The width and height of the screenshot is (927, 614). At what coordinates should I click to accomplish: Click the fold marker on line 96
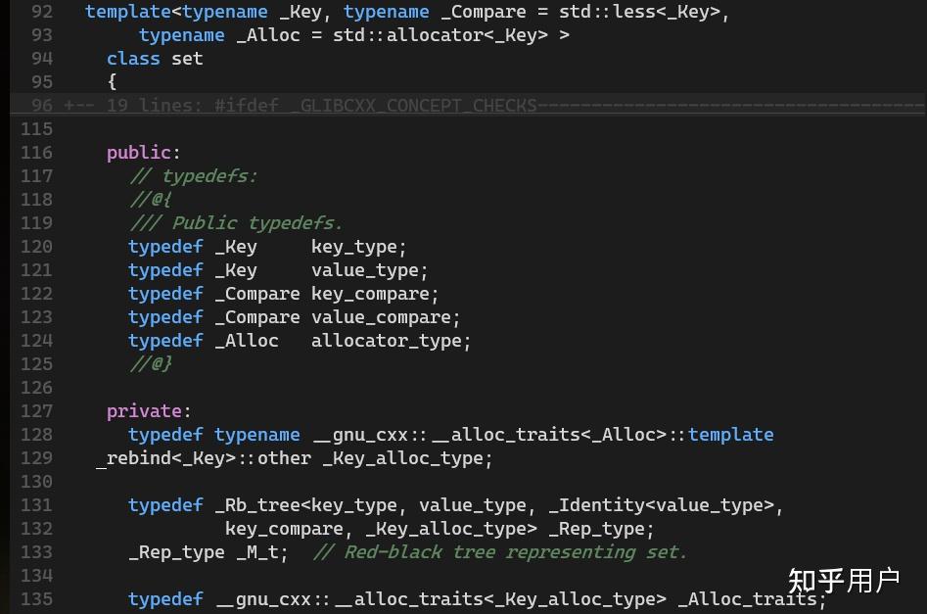click(x=78, y=105)
